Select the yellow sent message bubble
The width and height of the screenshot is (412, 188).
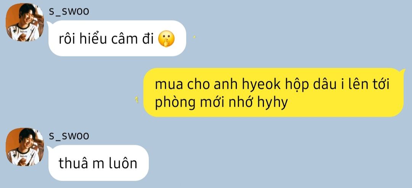[x=274, y=92]
